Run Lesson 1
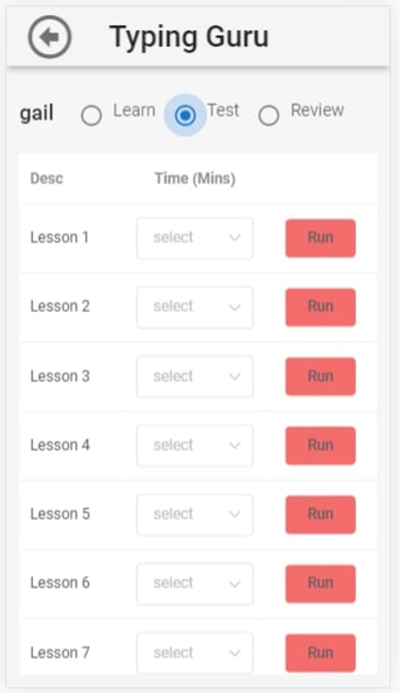The image size is (402, 693). 320,237
